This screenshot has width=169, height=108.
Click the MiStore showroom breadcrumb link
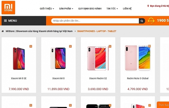39,31
